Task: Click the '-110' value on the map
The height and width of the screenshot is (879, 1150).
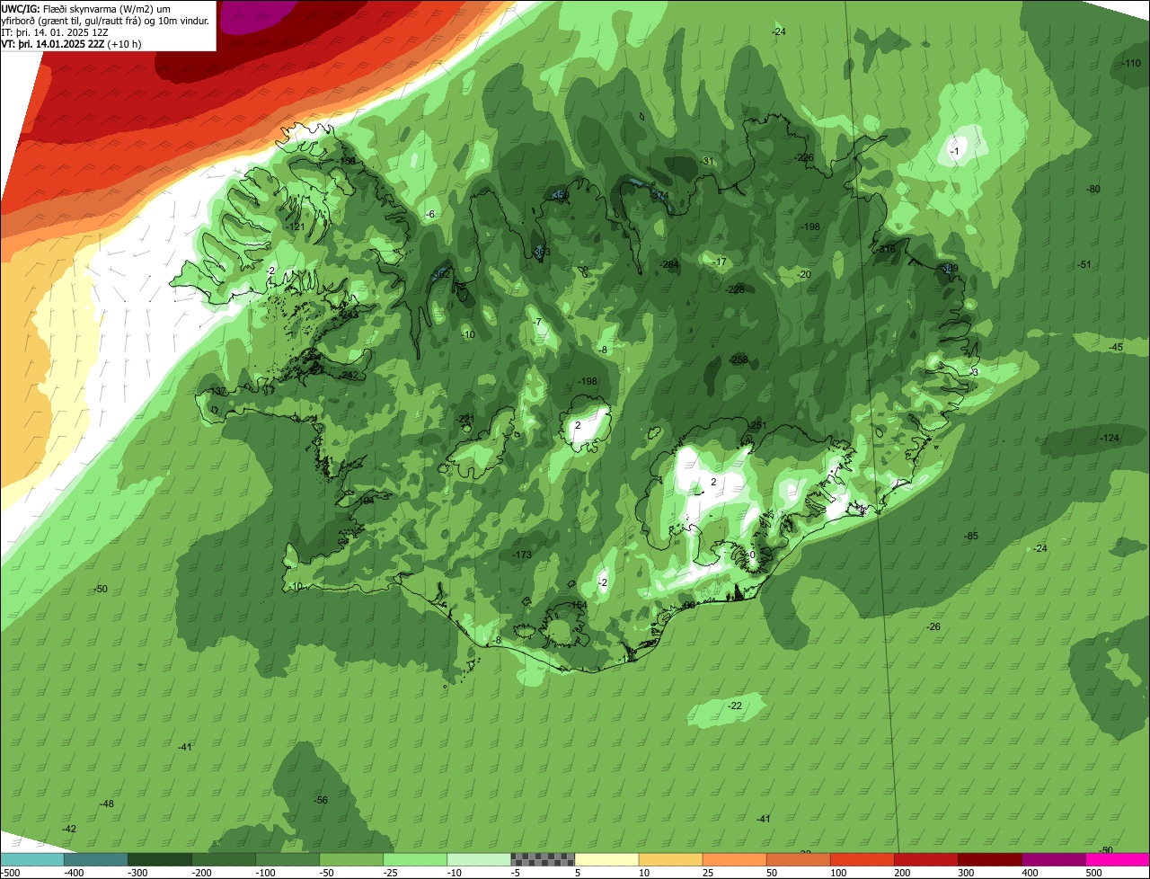Action: (1131, 63)
